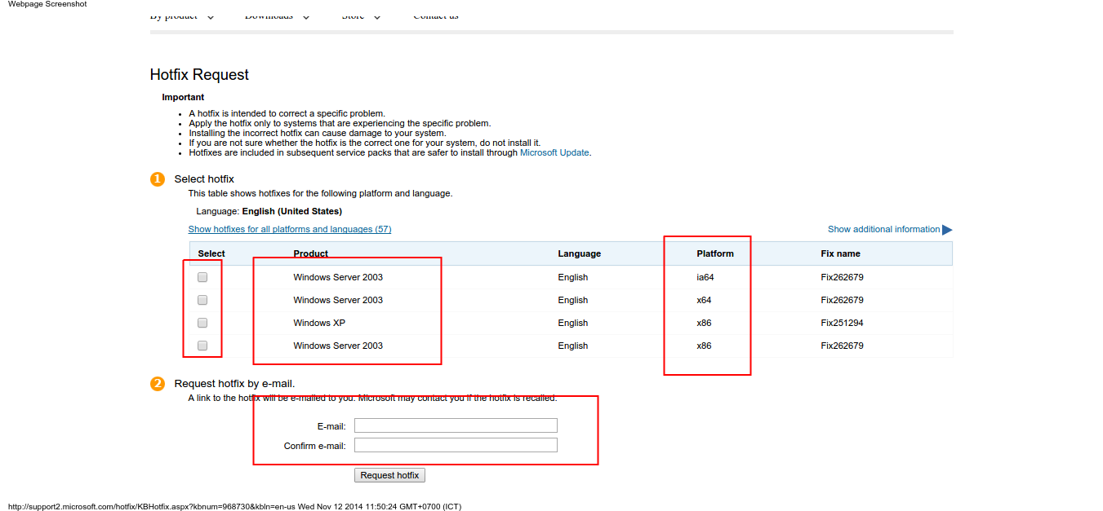1103x511 pixels.
Task: Open the Downloads dropdown chevron
Action: click(x=306, y=17)
